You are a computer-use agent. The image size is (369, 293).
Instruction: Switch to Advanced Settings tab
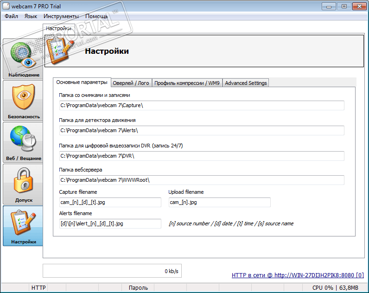point(246,83)
